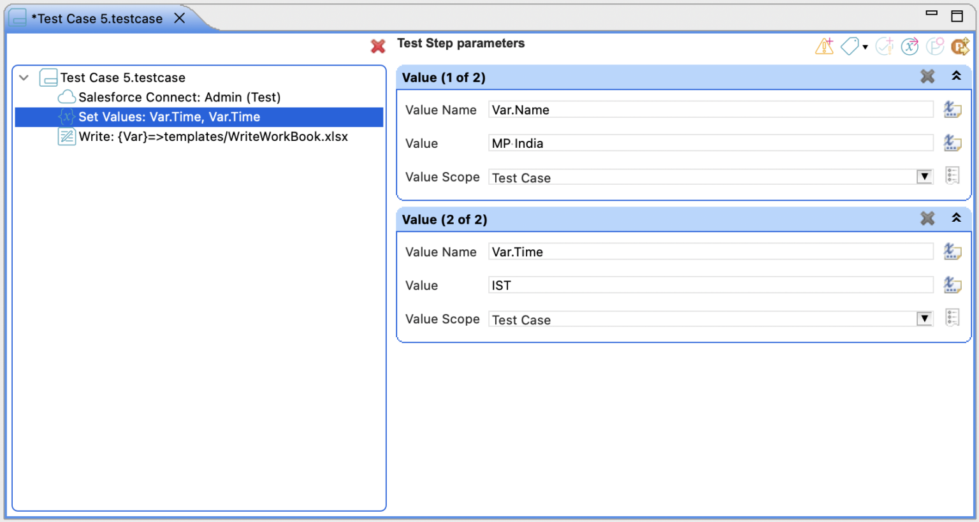Click the variable content assist icon beside Var.Name
The height and width of the screenshot is (522, 979).
point(952,110)
